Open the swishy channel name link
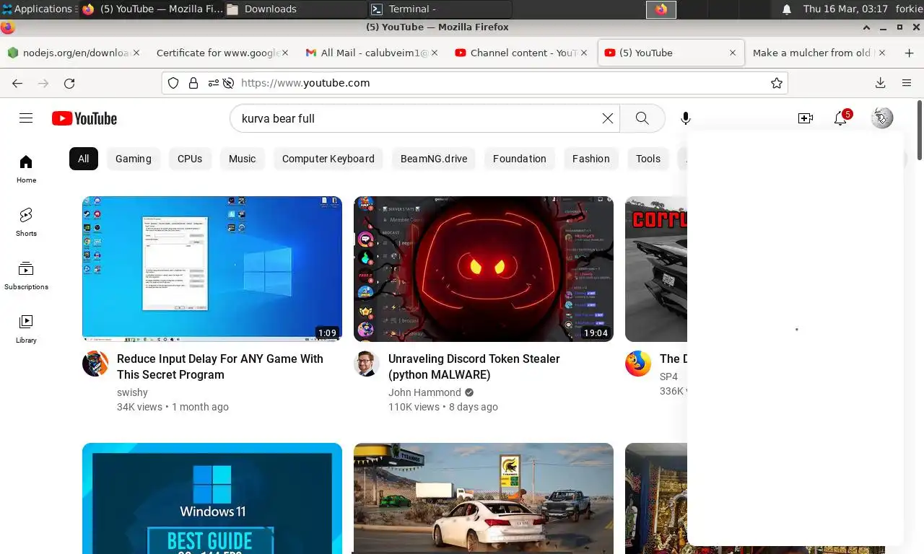Viewport: 924px width, 554px height. pos(132,392)
